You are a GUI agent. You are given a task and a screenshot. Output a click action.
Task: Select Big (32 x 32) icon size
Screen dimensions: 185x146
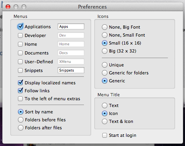(105, 51)
